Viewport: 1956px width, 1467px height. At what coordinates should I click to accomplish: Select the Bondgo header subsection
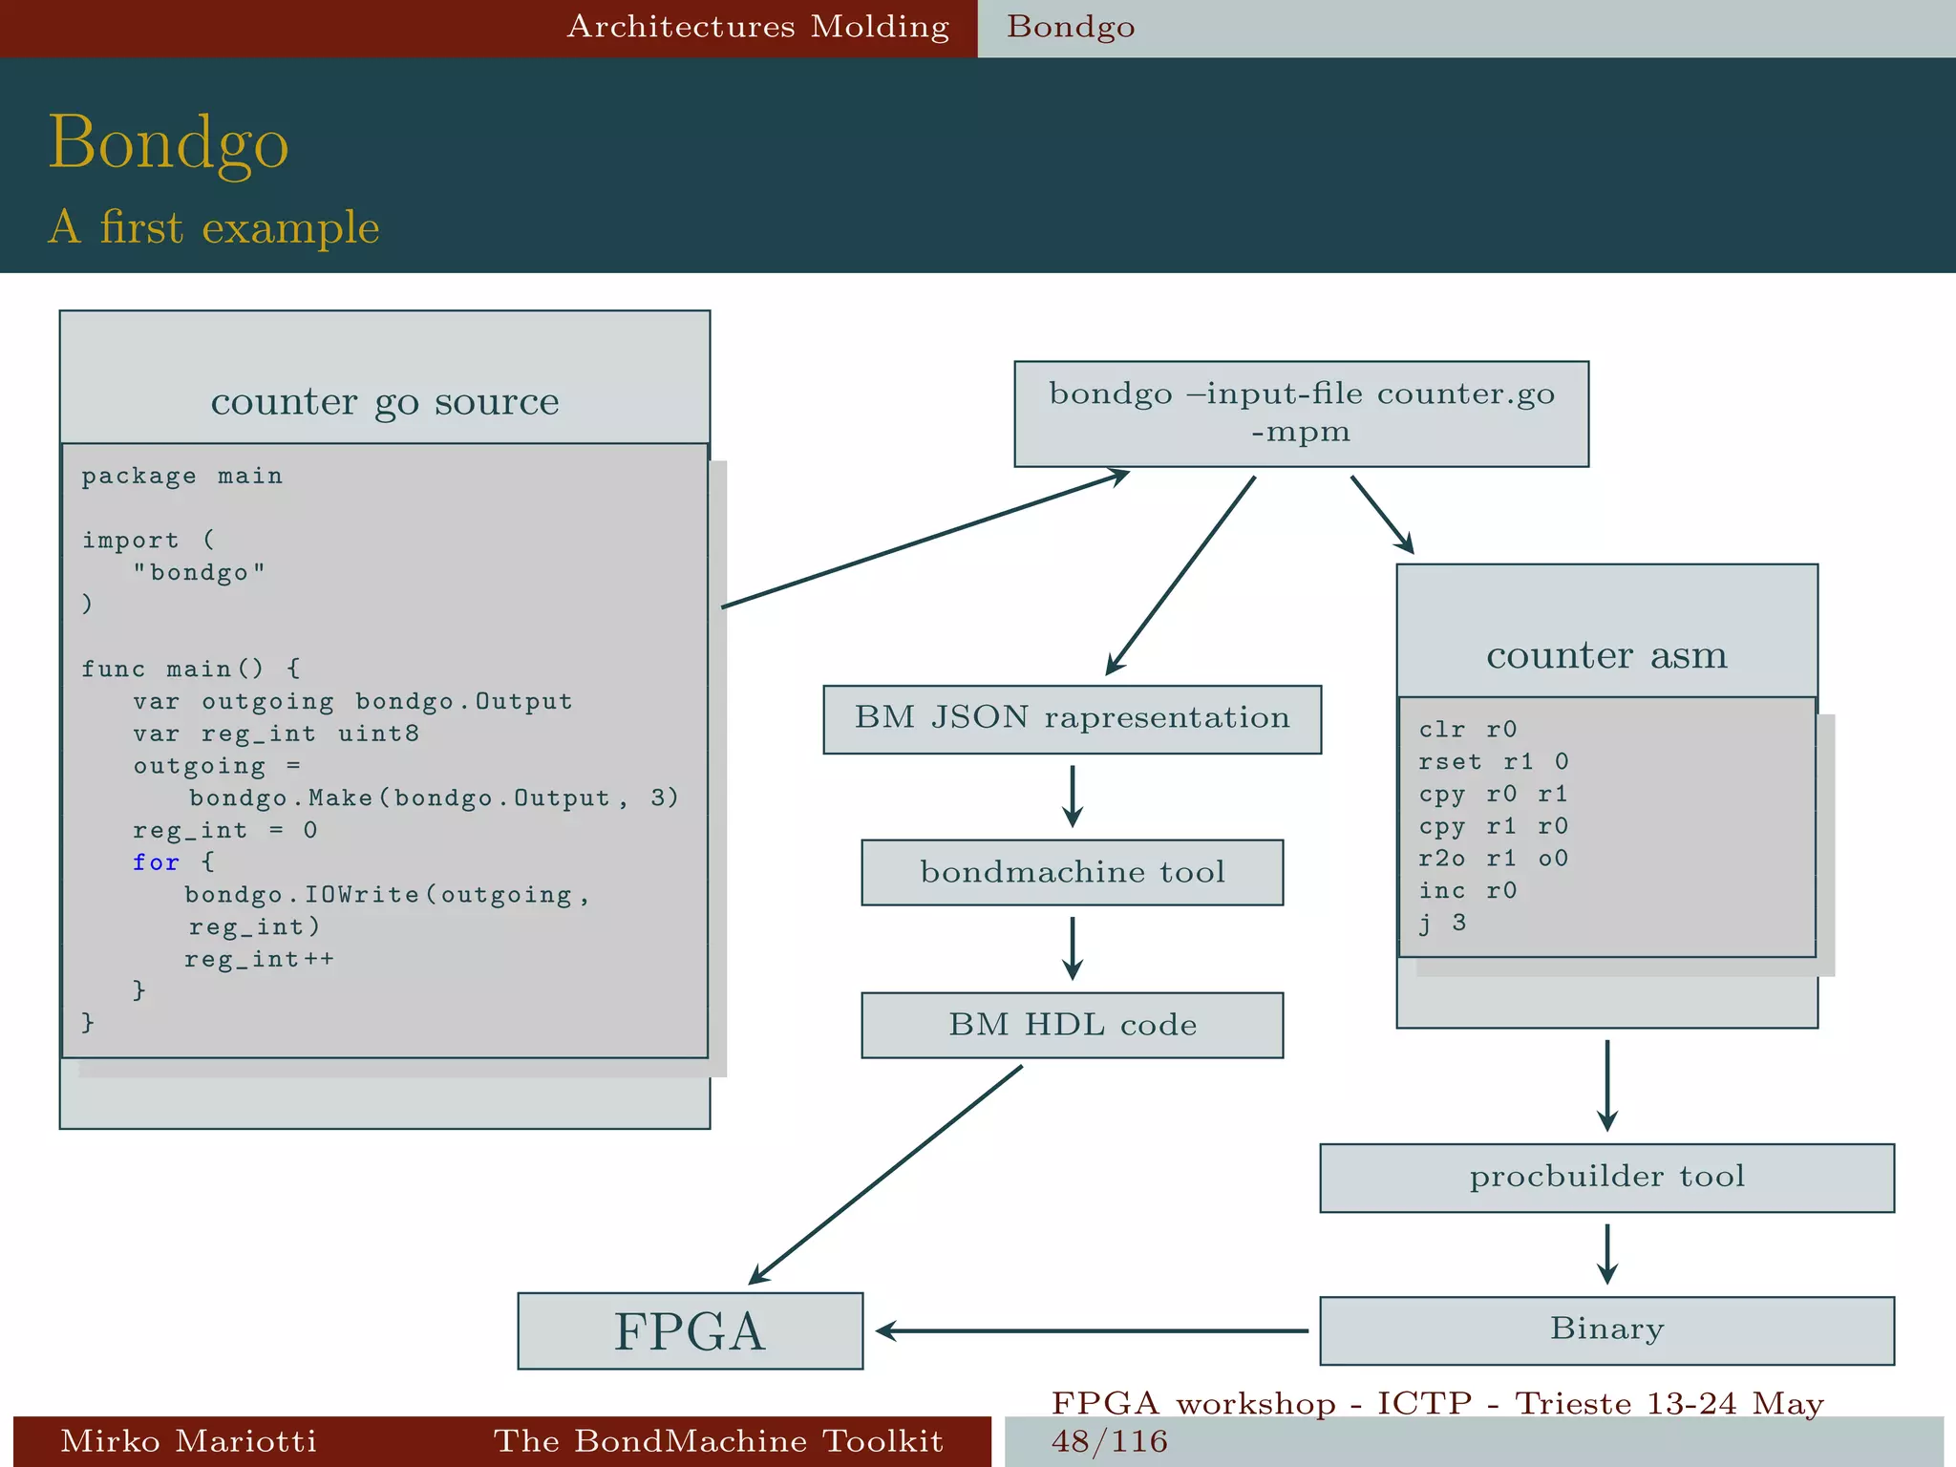pyautogui.click(x=1071, y=27)
